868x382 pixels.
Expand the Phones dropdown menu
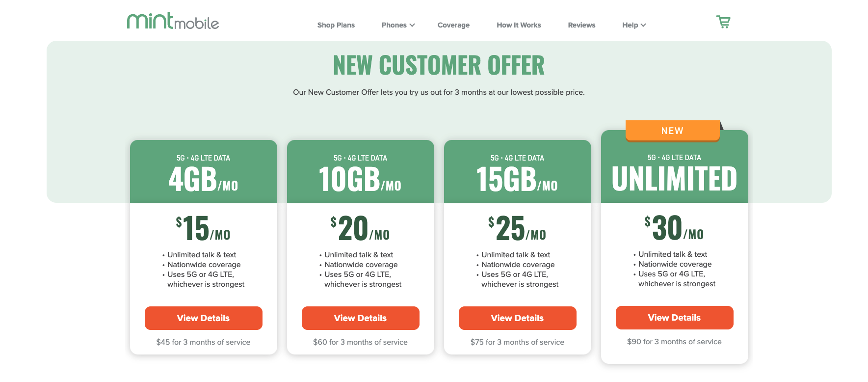(x=398, y=25)
